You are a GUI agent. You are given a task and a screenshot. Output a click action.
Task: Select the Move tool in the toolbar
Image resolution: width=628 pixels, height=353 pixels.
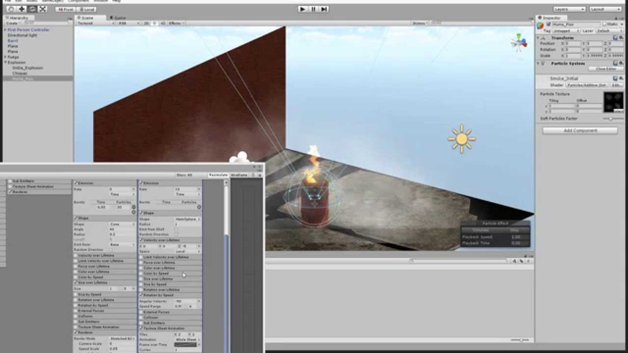coord(22,9)
